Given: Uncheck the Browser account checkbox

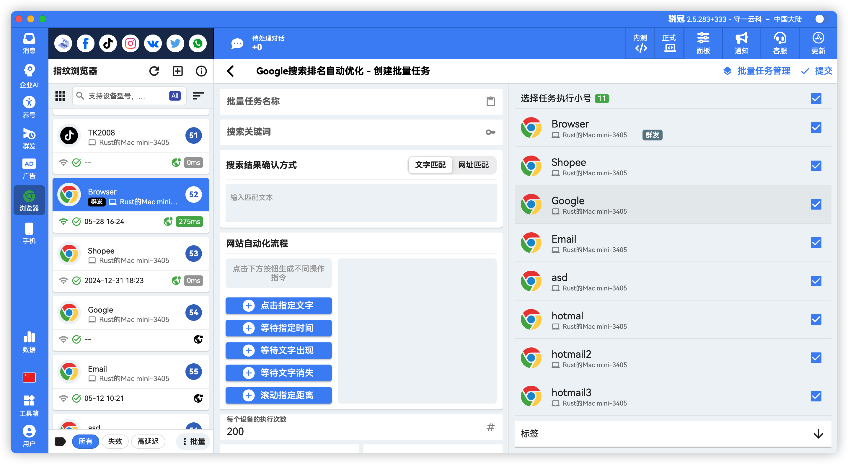Looking at the screenshot, I should pos(816,128).
